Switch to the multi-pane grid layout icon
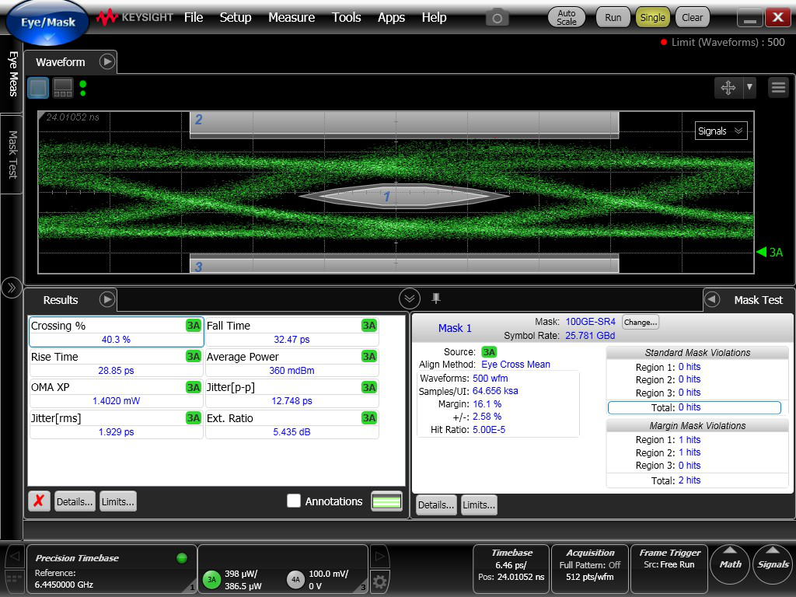This screenshot has height=597, width=796. pos(63,88)
